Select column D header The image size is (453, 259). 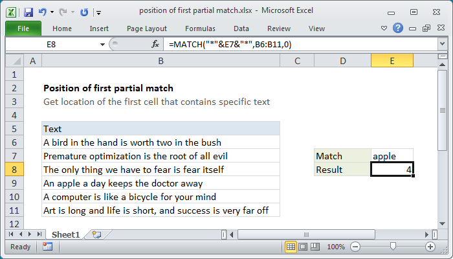[342, 61]
